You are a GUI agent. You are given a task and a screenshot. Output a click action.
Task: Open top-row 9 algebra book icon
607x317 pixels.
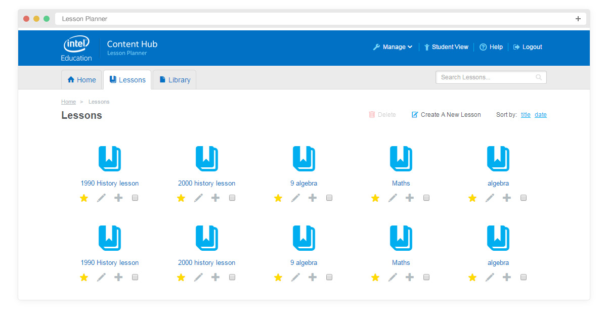[304, 159]
